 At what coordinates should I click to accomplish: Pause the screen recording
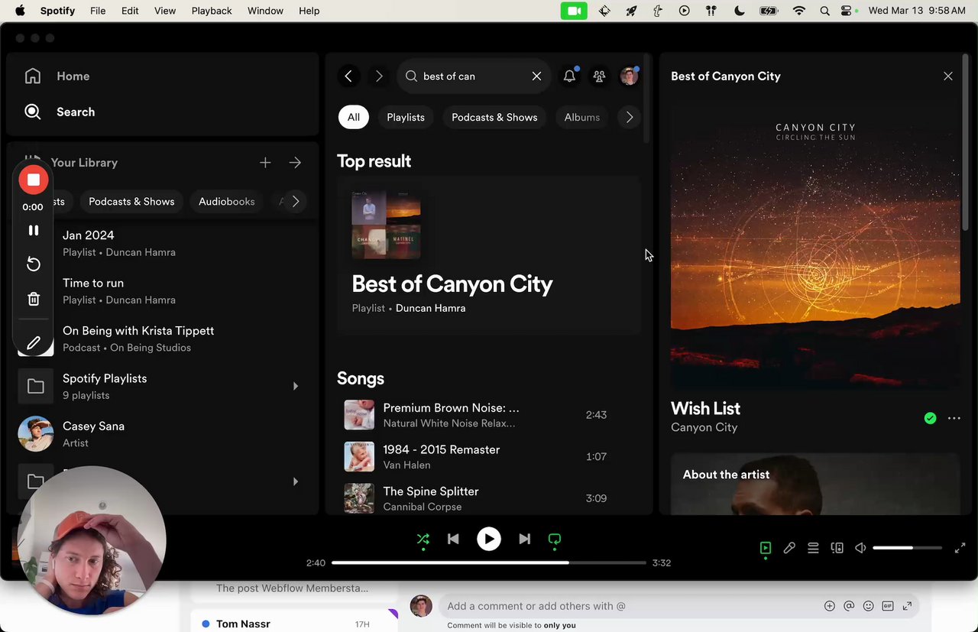[x=33, y=230]
